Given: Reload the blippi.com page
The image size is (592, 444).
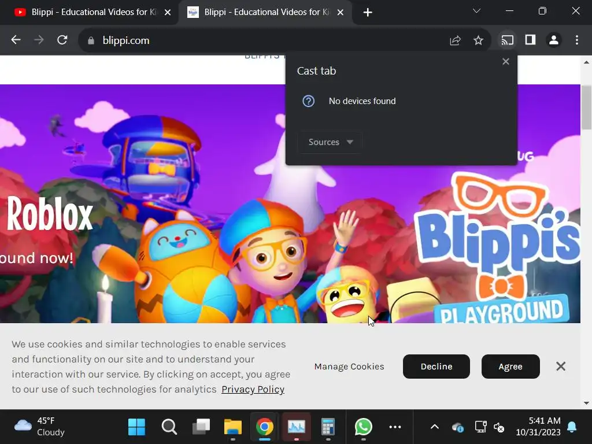Looking at the screenshot, I should pyautogui.click(x=62, y=40).
